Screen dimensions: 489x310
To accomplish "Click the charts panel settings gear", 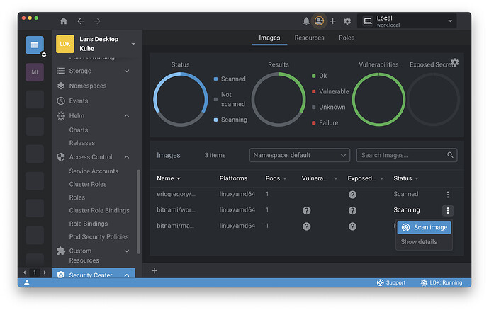I will [454, 62].
